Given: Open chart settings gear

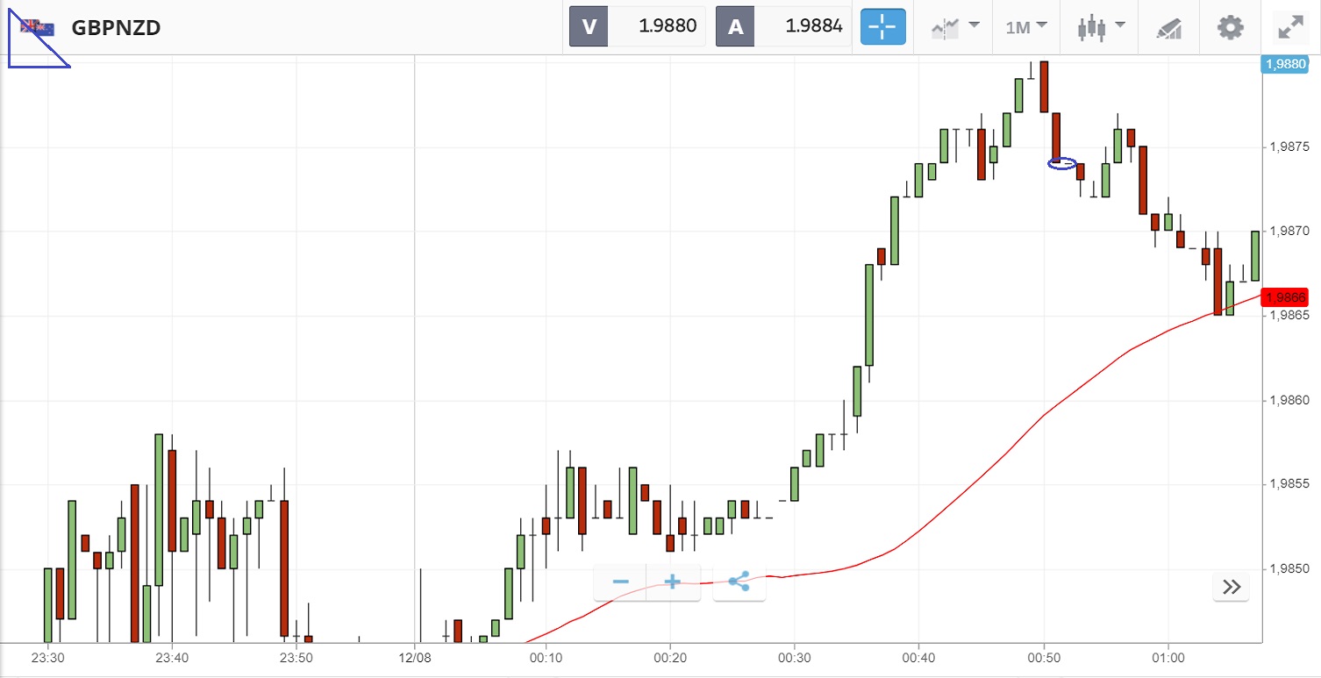Looking at the screenshot, I should (x=1231, y=27).
